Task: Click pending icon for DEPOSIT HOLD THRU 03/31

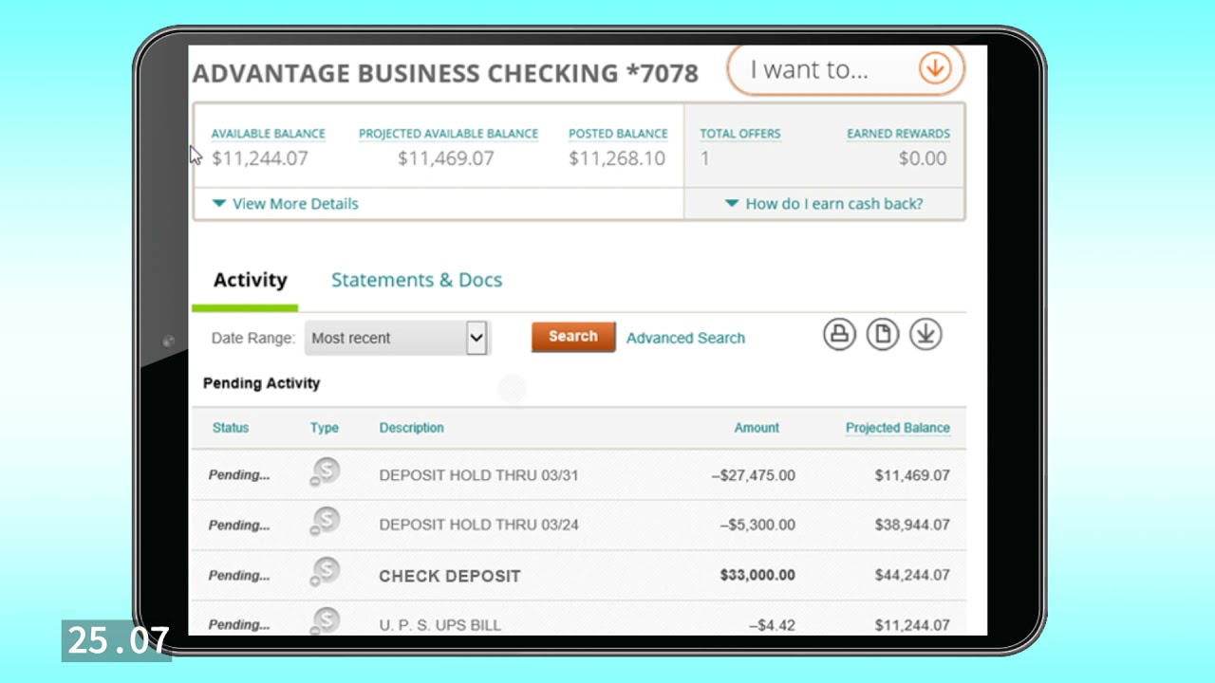Action: [x=326, y=472]
